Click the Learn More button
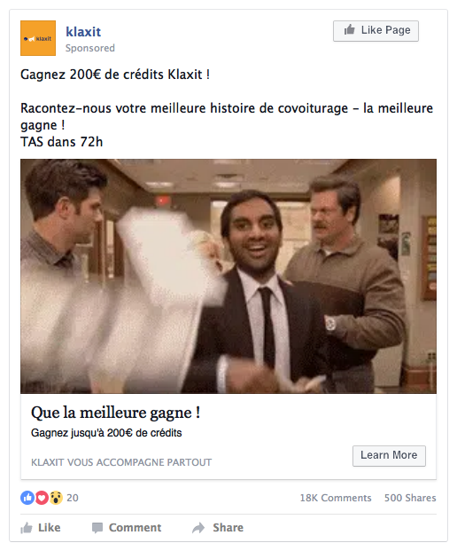Screen dimensions: 457x543 (x=389, y=456)
